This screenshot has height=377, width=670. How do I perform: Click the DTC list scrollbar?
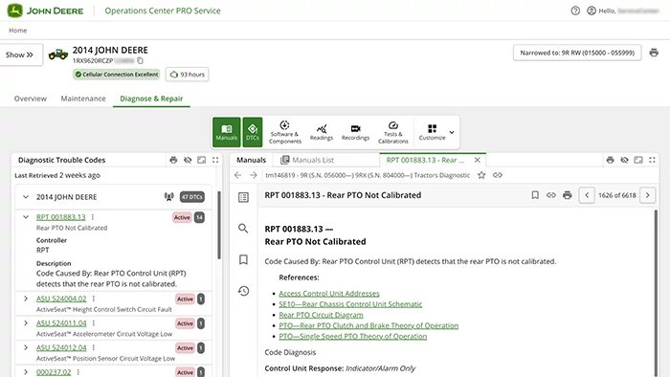pos(219,225)
